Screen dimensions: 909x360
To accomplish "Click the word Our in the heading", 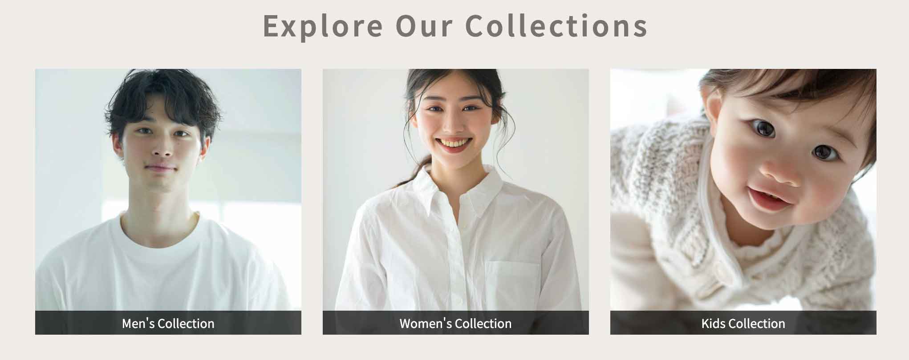I will [424, 26].
